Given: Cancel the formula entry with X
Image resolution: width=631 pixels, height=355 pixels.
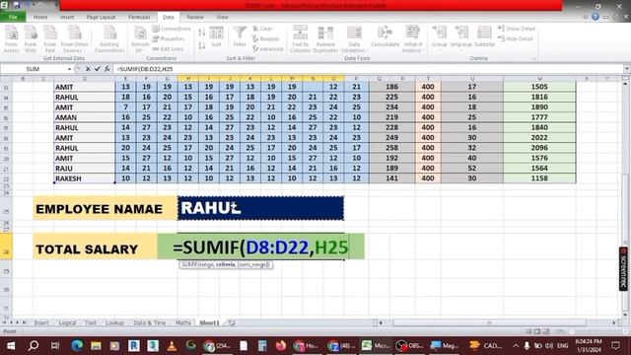Looking at the screenshot, I should 88,69.
